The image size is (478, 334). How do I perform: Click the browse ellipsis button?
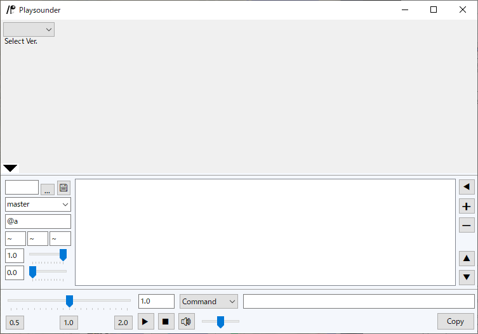pyautogui.click(x=48, y=189)
